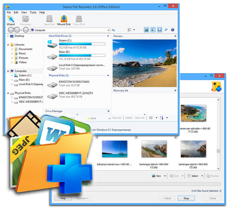The image size is (229, 207).
Task: Click the Close Disk icon
Action: pos(79,21)
